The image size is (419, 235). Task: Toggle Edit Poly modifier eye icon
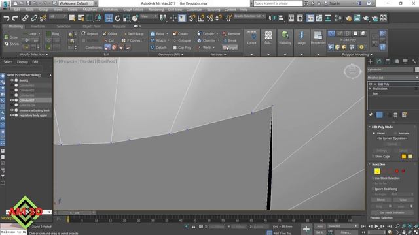(371, 84)
